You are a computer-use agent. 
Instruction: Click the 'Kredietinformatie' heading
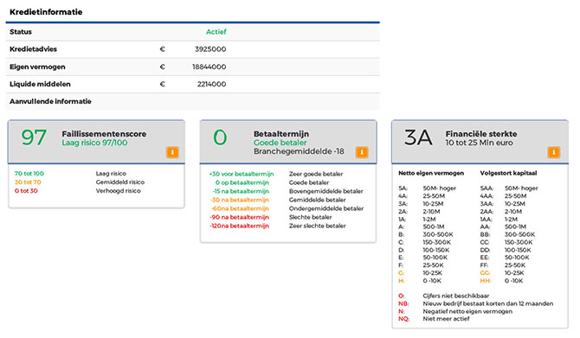(46, 12)
